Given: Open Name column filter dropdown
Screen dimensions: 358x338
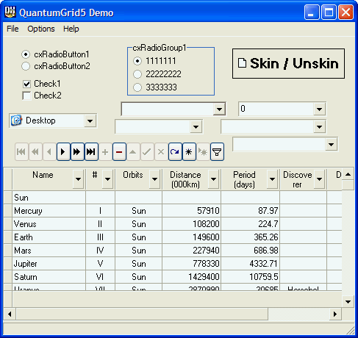Looking at the screenshot, I should point(78,179).
